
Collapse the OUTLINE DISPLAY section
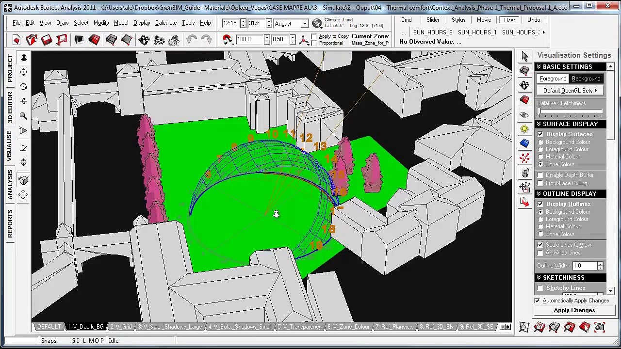click(539, 194)
